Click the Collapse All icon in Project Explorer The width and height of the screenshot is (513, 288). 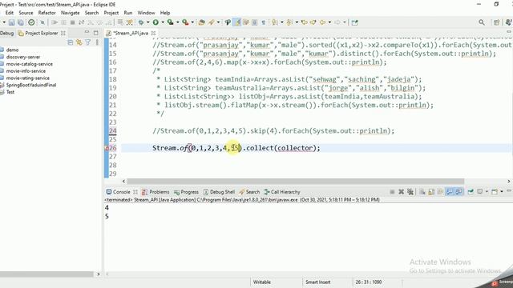click(x=70, y=42)
